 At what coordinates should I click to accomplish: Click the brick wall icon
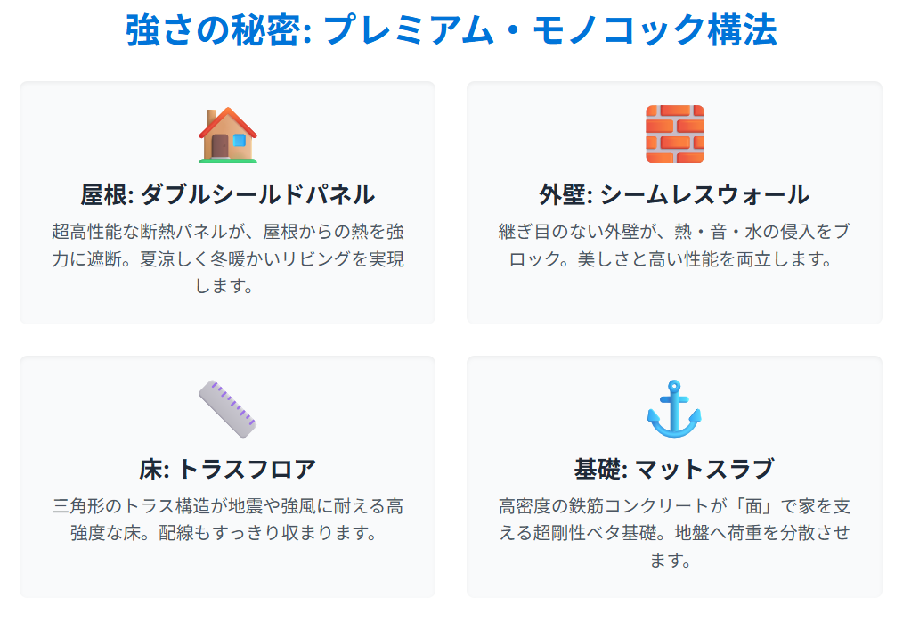click(x=674, y=135)
